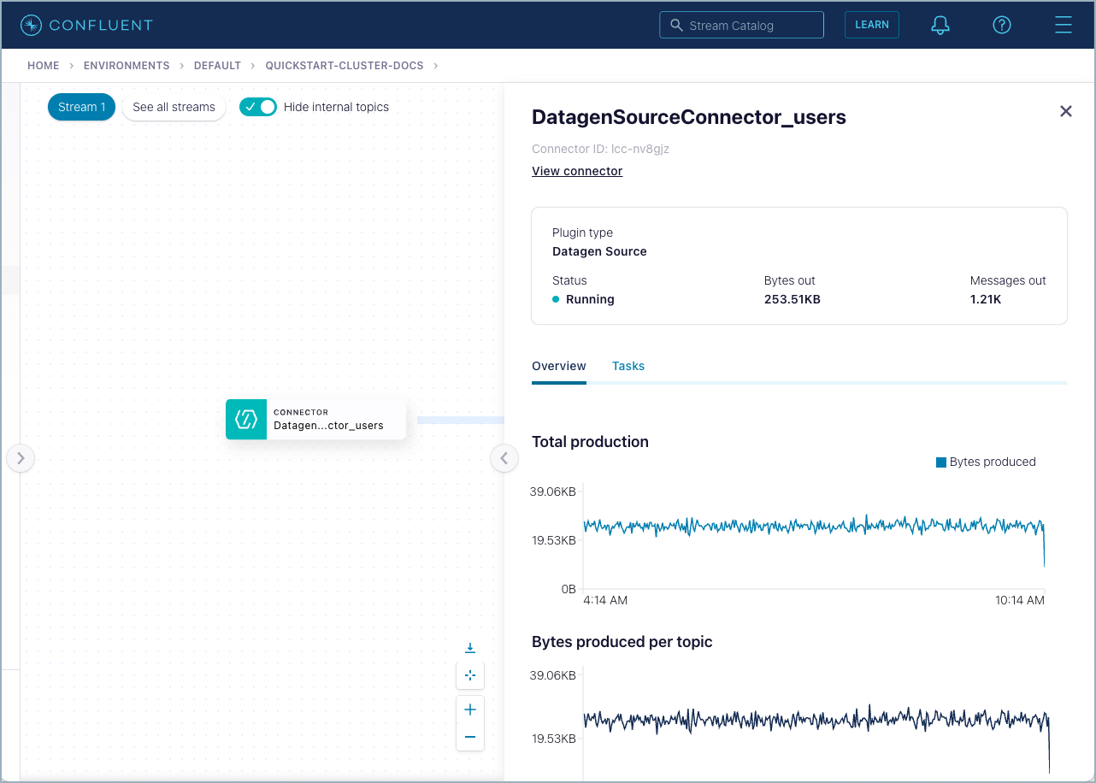Toggle off Hide internal topics
This screenshot has width=1096, height=783.
pyautogui.click(x=258, y=107)
